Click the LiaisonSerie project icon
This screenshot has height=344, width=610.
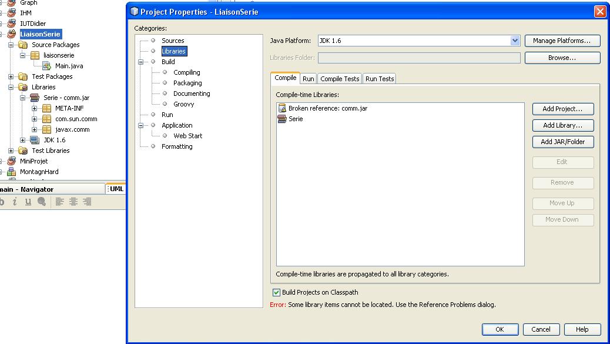click(x=12, y=34)
